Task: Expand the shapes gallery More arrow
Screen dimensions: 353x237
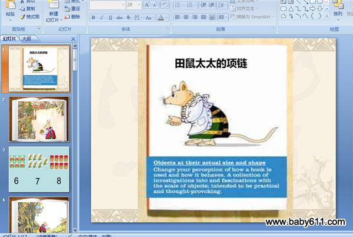Action: pyautogui.click(x=327, y=17)
